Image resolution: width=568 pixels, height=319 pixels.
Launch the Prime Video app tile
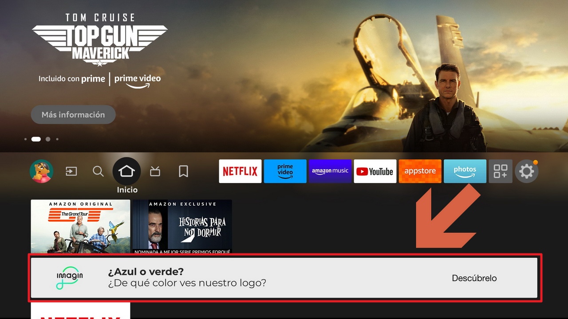coord(285,171)
